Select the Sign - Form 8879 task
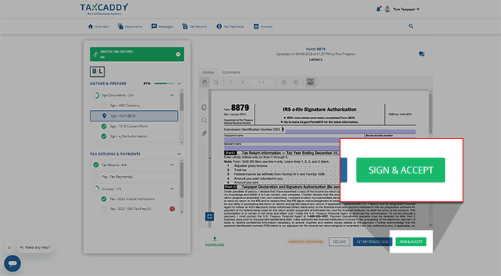This screenshot has width=501, height=276. point(134,116)
